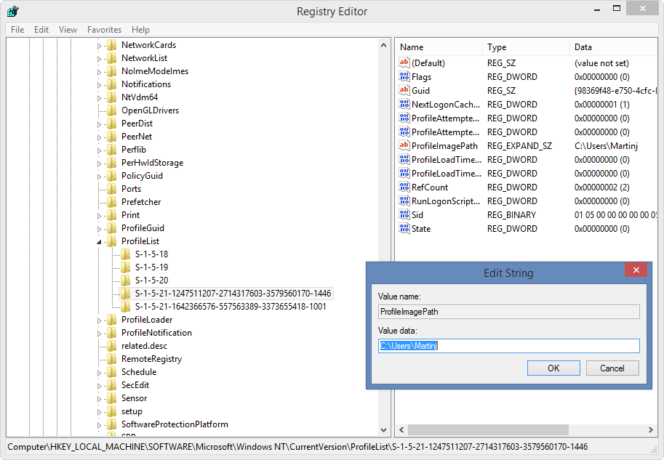Open the Favorites menu

(x=104, y=30)
